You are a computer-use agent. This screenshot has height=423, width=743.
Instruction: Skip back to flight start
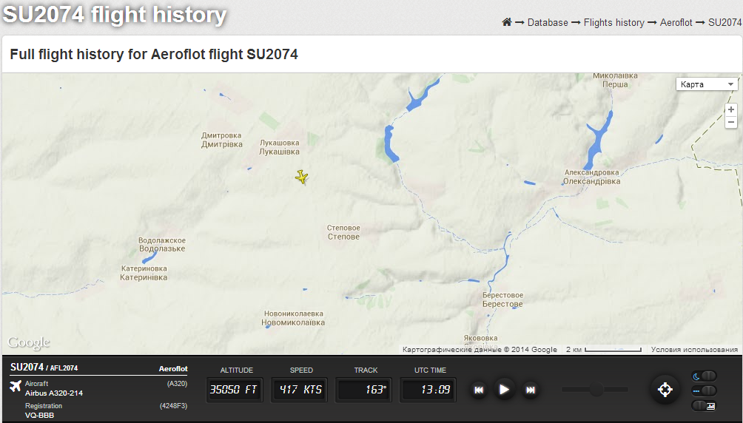(479, 390)
